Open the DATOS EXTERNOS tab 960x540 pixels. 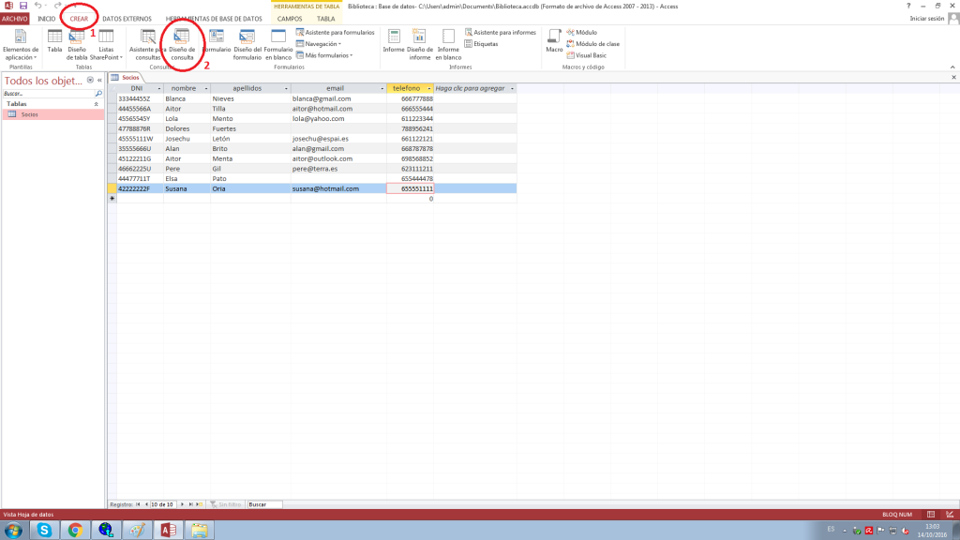coord(126,18)
